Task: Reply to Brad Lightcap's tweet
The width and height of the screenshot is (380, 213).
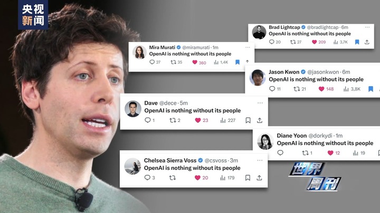Action: click(272, 42)
